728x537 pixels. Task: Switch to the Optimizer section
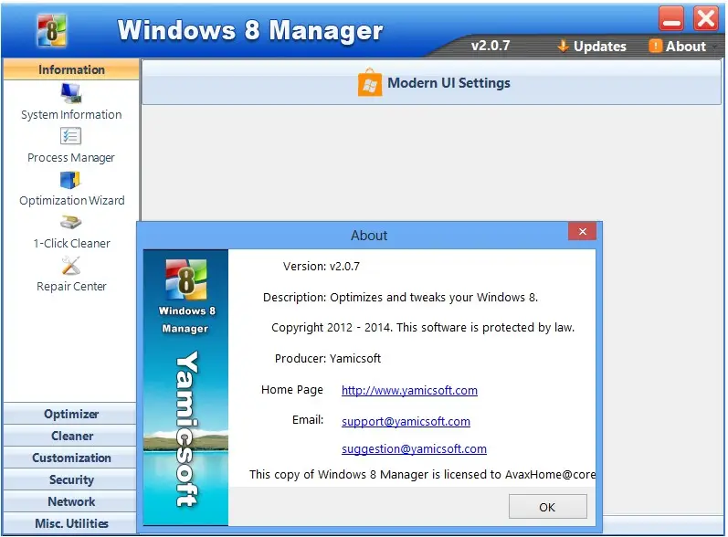click(x=70, y=414)
